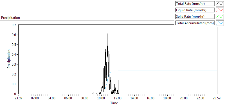Open the Total Accumulated blue plot icon
The height and width of the screenshot is (105, 225).
coord(220,23)
